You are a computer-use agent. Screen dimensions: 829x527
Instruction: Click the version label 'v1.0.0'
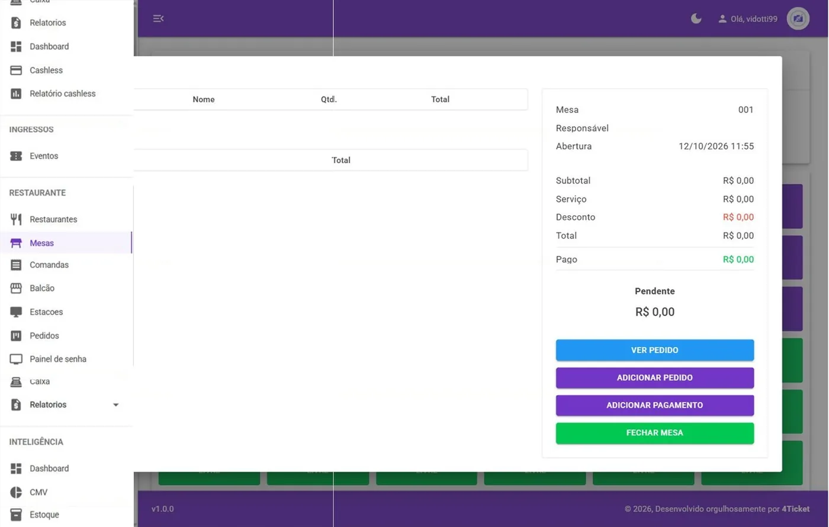pos(163,509)
